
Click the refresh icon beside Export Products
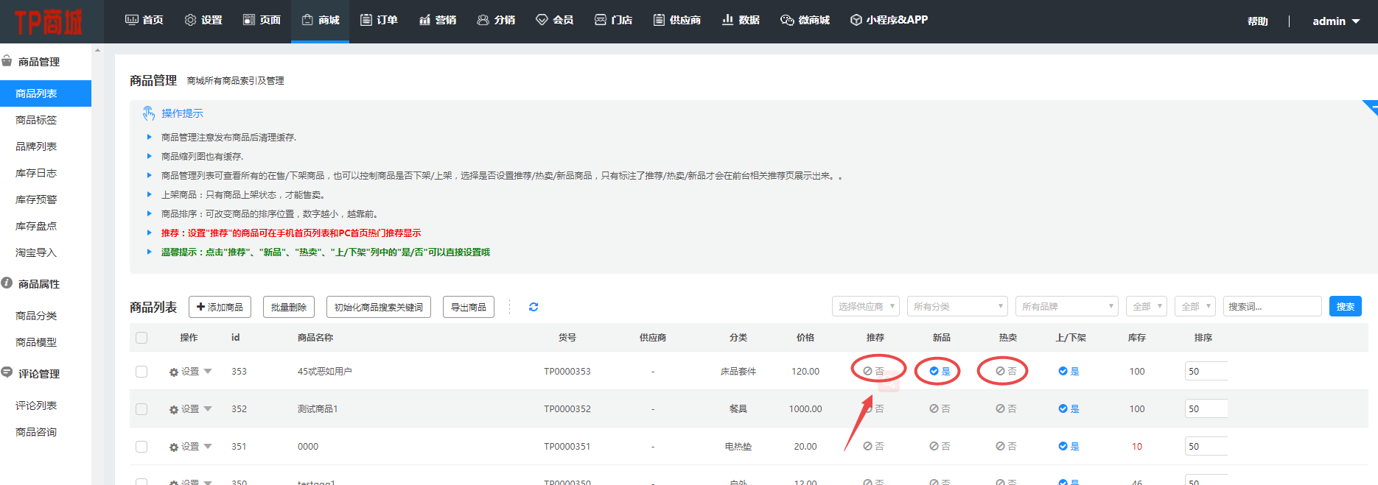click(x=534, y=307)
